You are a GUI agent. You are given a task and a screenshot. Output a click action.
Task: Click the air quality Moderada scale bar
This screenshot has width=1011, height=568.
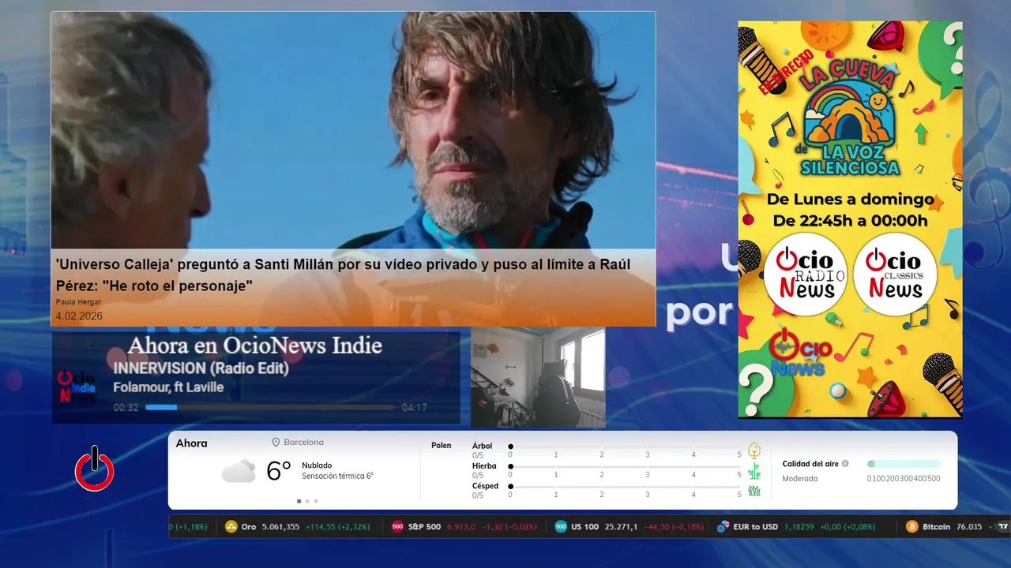(x=904, y=464)
